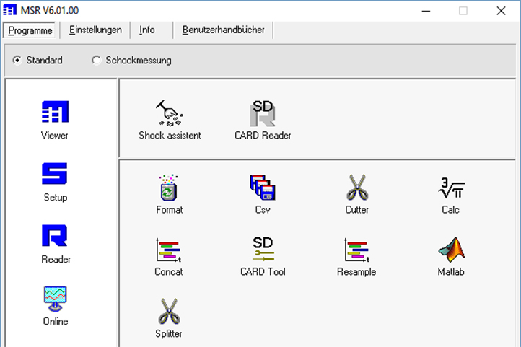The height and width of the screenshot is (347, 521).
Task: Open the Reader tool
Action: (x=55, y=237)
